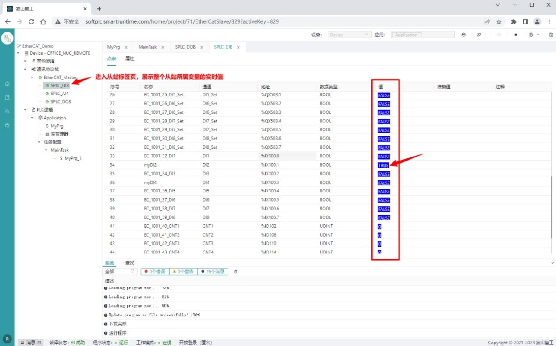This screenshot has height=346, width=556.
Task: Collapse the Device - OFFICE_NUC_REMOTE tree node
Action: (19, 53)
